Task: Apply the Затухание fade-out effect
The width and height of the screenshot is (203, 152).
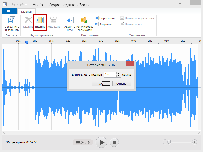Action: (104, 24)
